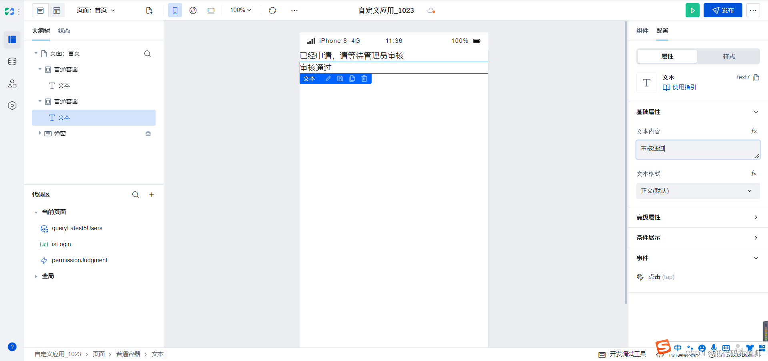Image resolution: width=768 pixels, height=361 pixels.
Task: Delete the text component with trash icon
Action: click(364, 79)
